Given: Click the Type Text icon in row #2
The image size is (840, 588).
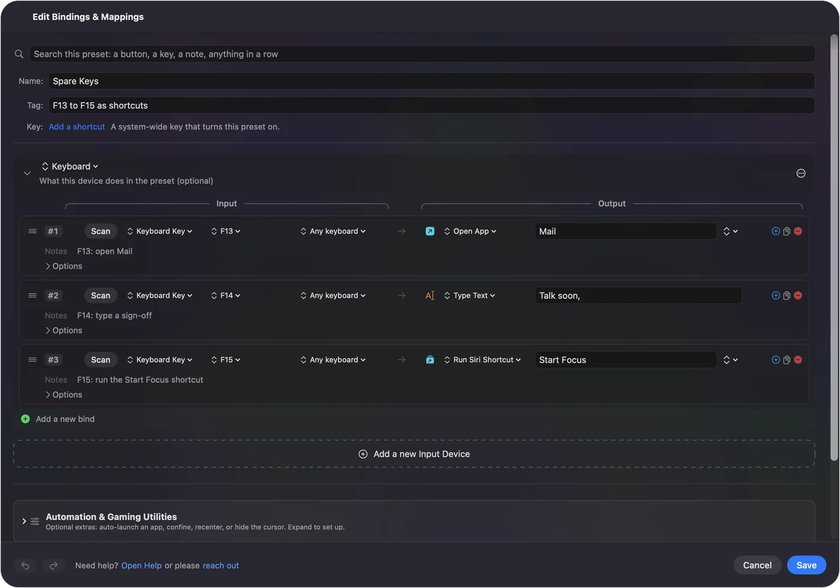Looking at the screenshot, I should click(430, 295).
